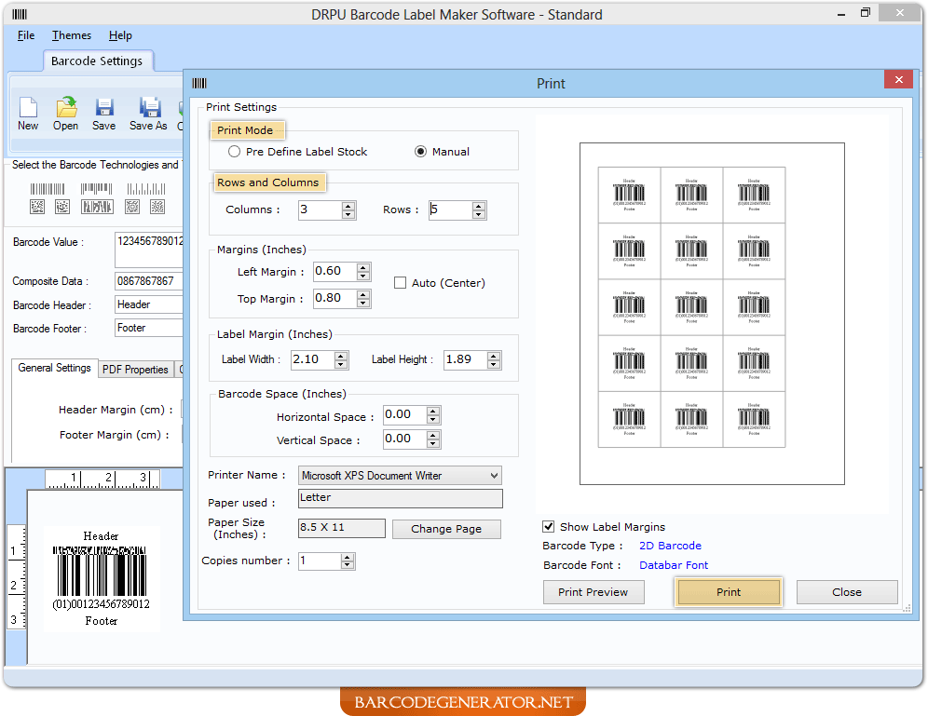Create a new label with the New icon

(28, 112)
